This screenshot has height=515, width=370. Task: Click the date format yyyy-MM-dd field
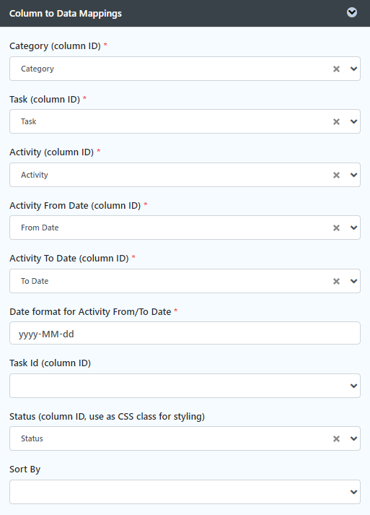tap(185, 333)
